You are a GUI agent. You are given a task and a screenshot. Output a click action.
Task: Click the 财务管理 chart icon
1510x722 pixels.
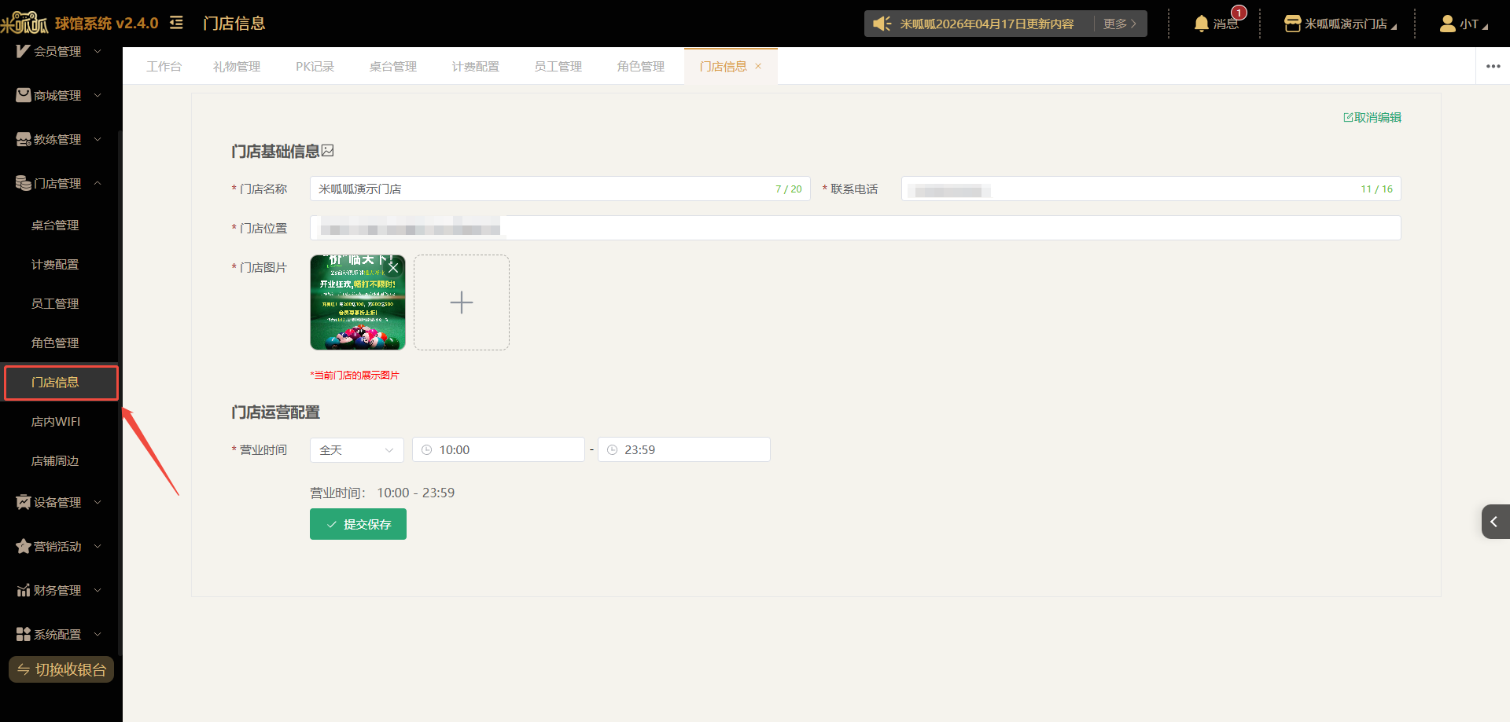coord(24,590)
